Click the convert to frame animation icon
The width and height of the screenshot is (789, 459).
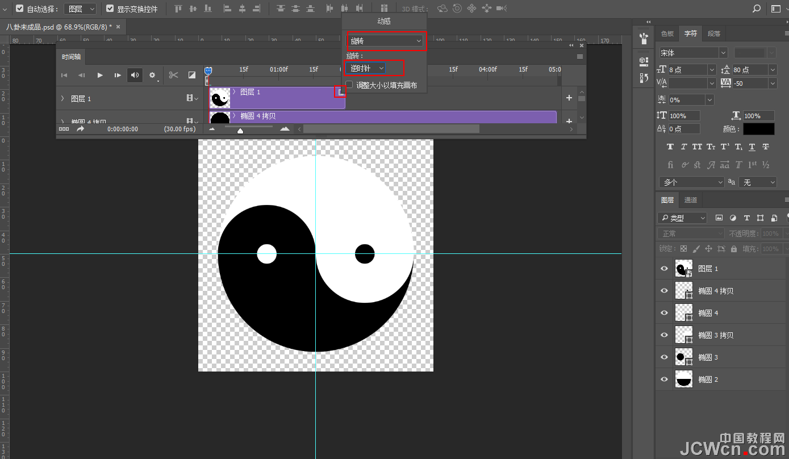click(x=64, y=129)
